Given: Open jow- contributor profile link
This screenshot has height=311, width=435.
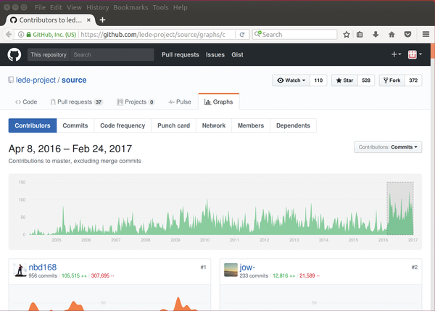Looking at the screenshot, I should click(247, 268).
